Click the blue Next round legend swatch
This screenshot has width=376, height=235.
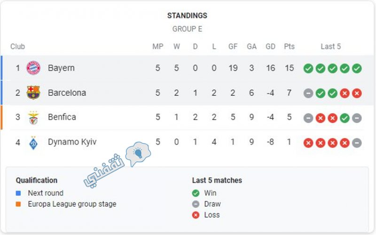coord(18,193)
